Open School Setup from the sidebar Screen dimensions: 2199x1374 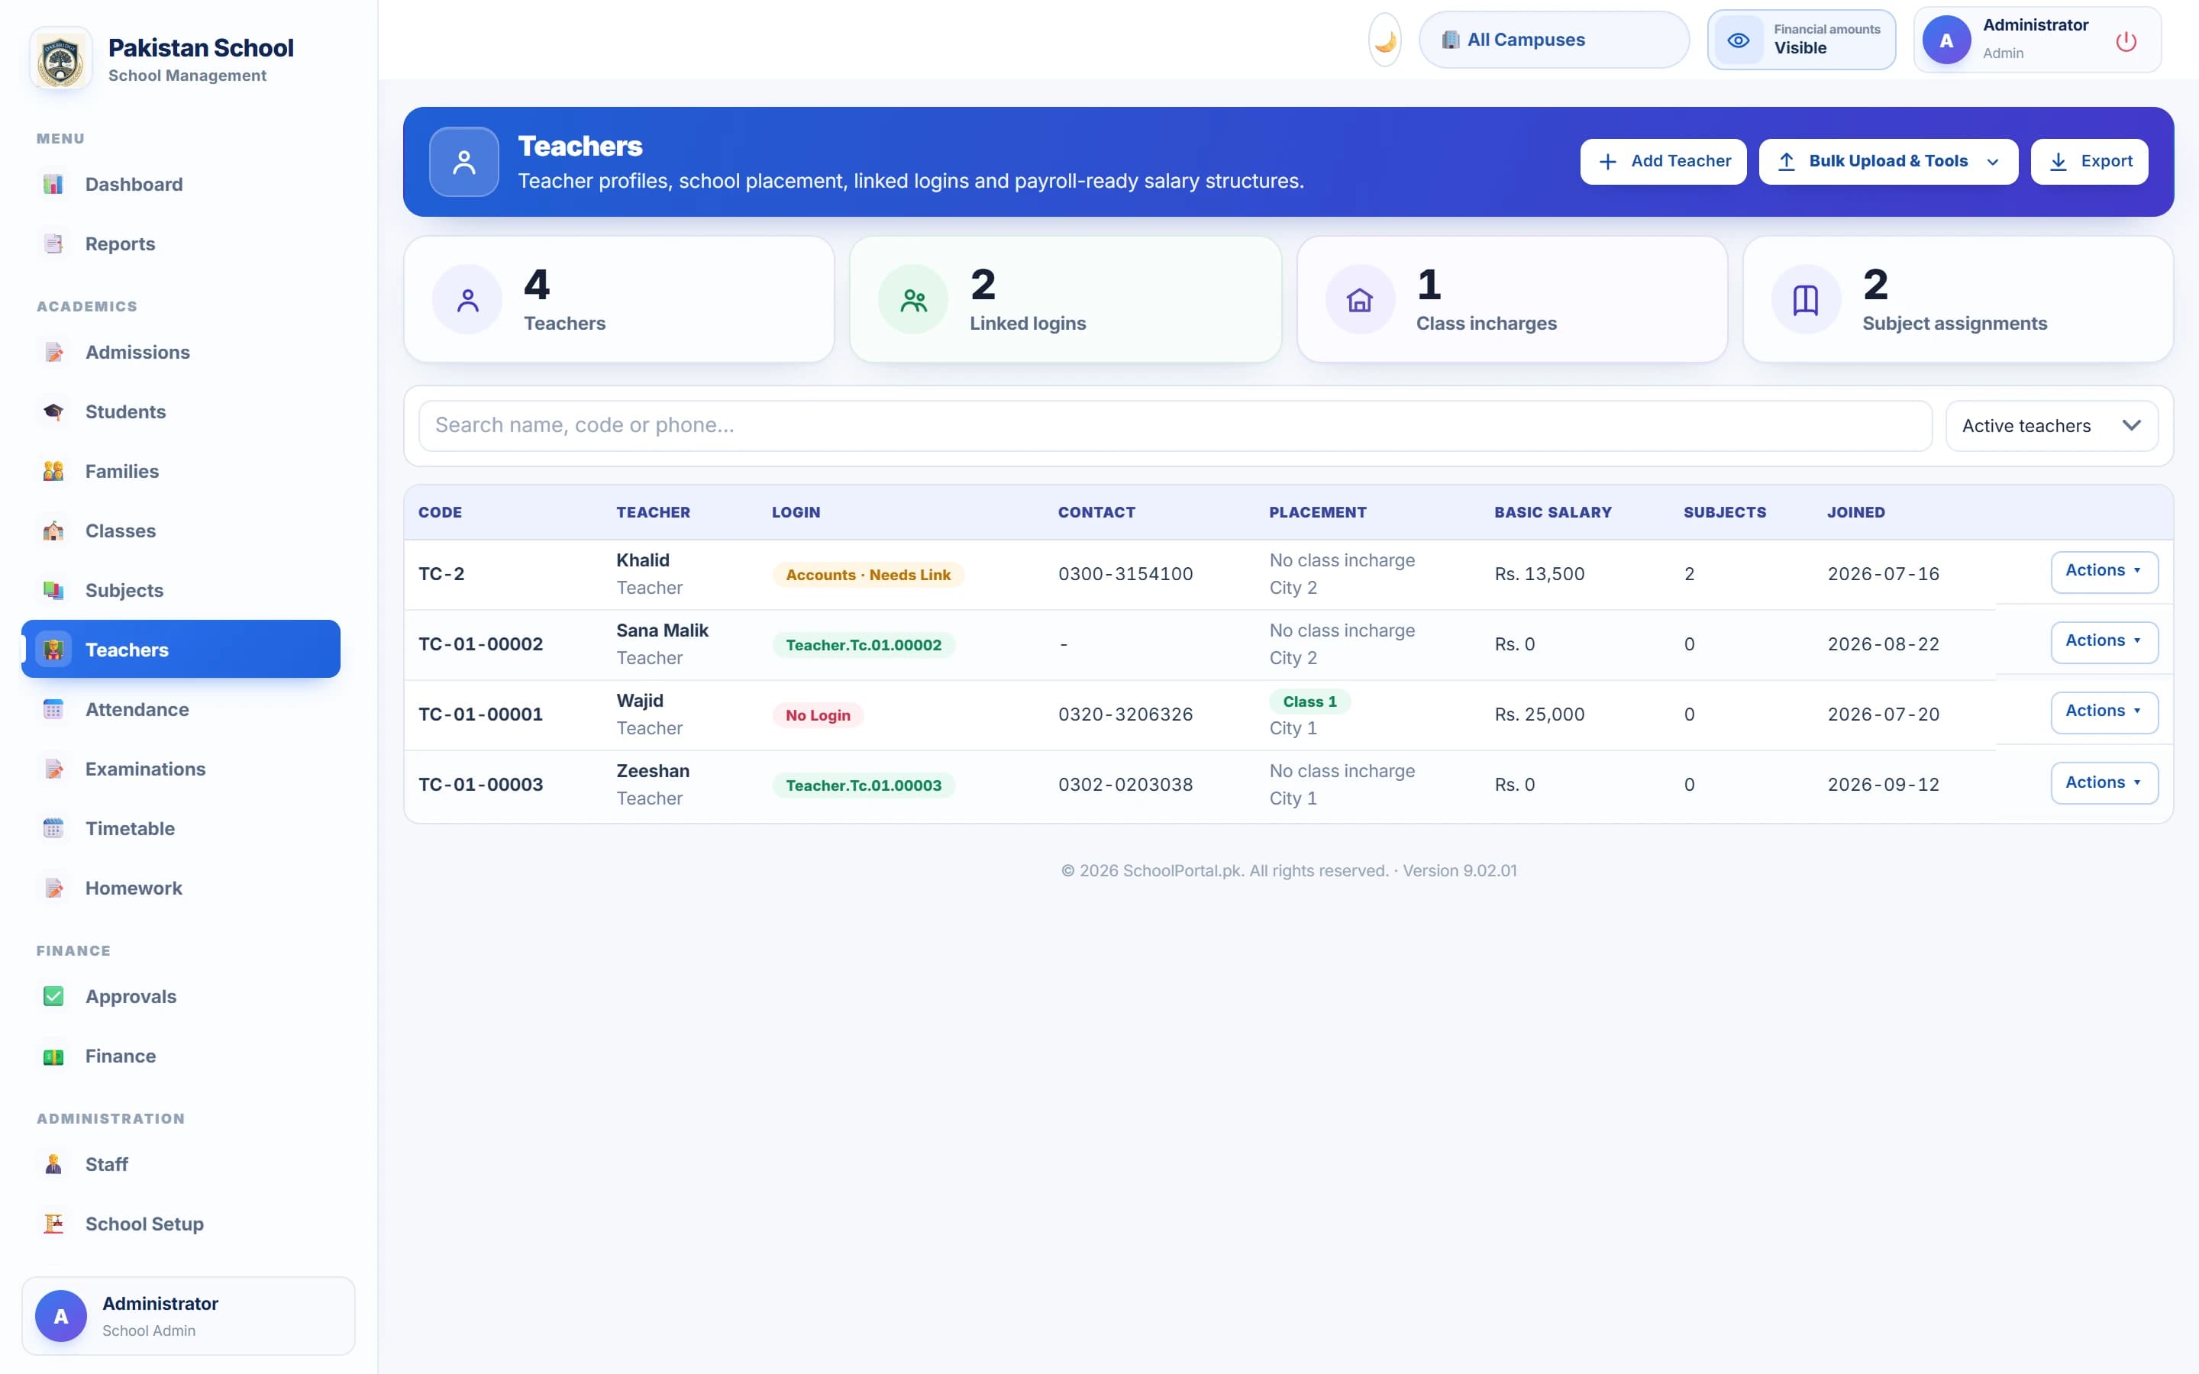pos(181,1223)
